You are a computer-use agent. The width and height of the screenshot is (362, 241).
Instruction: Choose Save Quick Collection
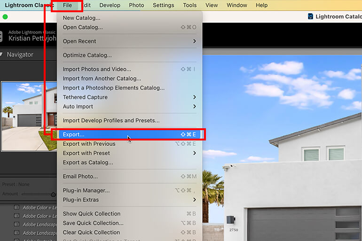coord(129,223)
